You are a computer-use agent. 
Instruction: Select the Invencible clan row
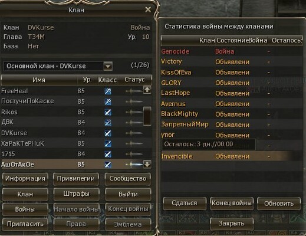232,156
